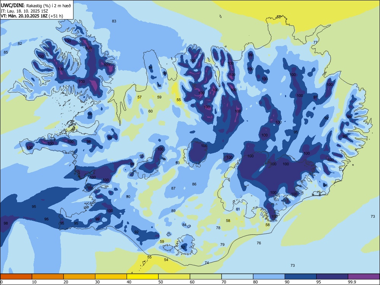Select the orange 10–20 legend color block
Image resolution: width=380 pixels, height=285 pixels.
click(48, 277)
